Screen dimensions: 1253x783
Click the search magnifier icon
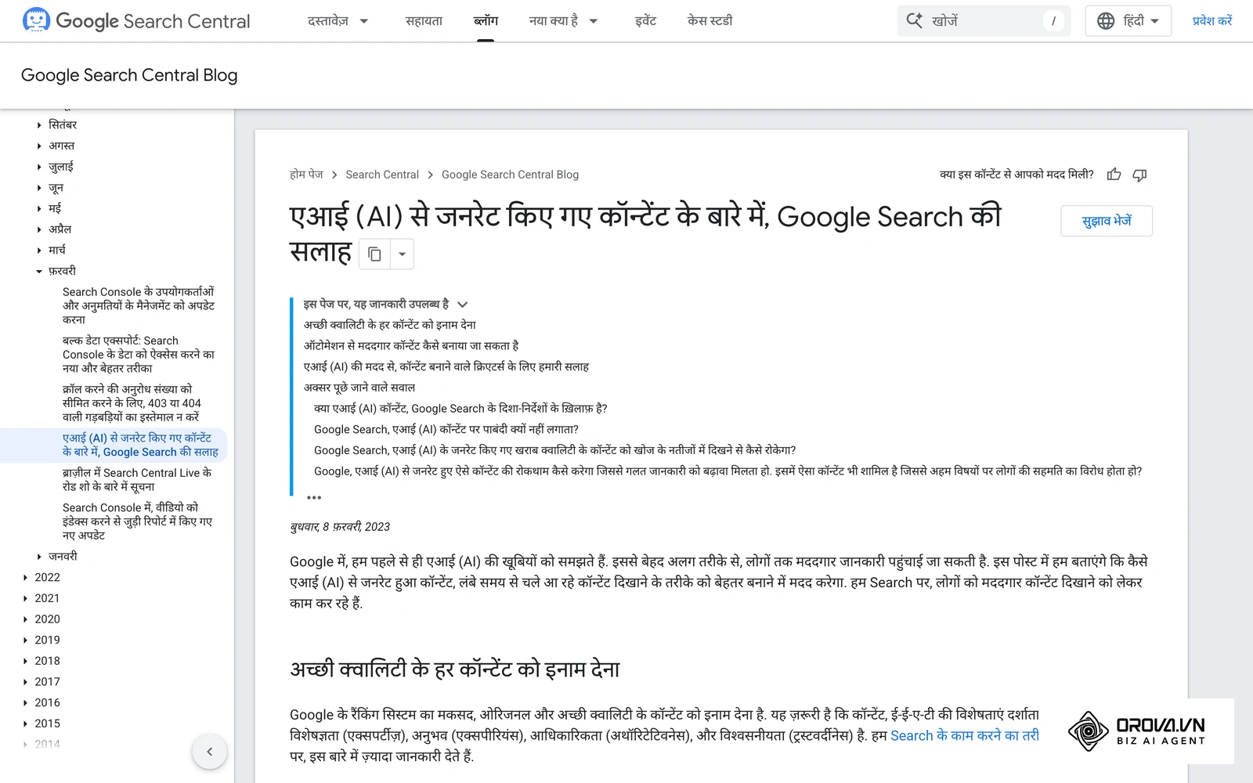pos(914,21)
